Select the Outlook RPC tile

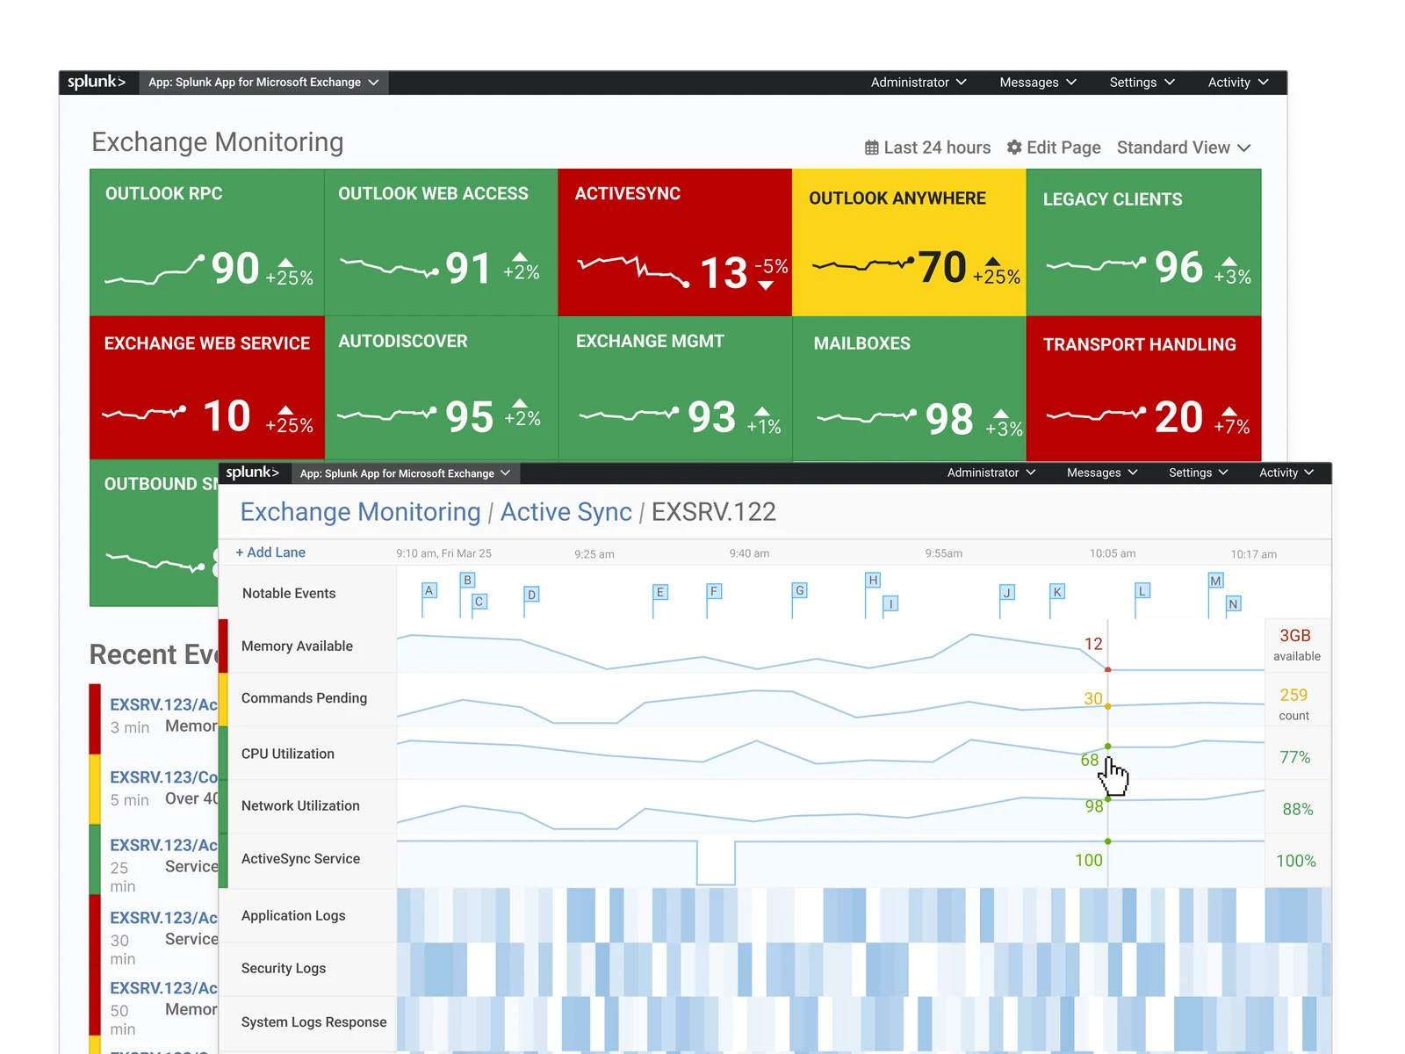[x=207, y=242]
